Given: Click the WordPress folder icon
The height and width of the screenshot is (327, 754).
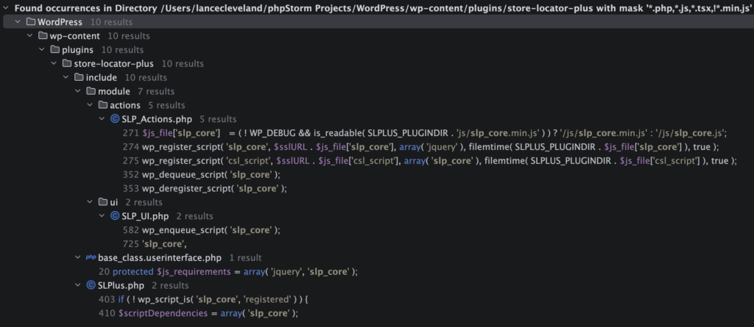Looking at the screenshot, I should click(30, 22).
